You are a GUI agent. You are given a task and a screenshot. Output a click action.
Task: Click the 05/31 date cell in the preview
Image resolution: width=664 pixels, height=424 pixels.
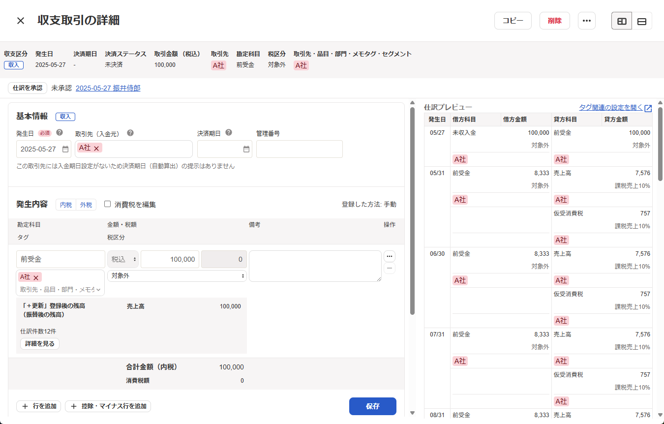click(x=437, y=173)
